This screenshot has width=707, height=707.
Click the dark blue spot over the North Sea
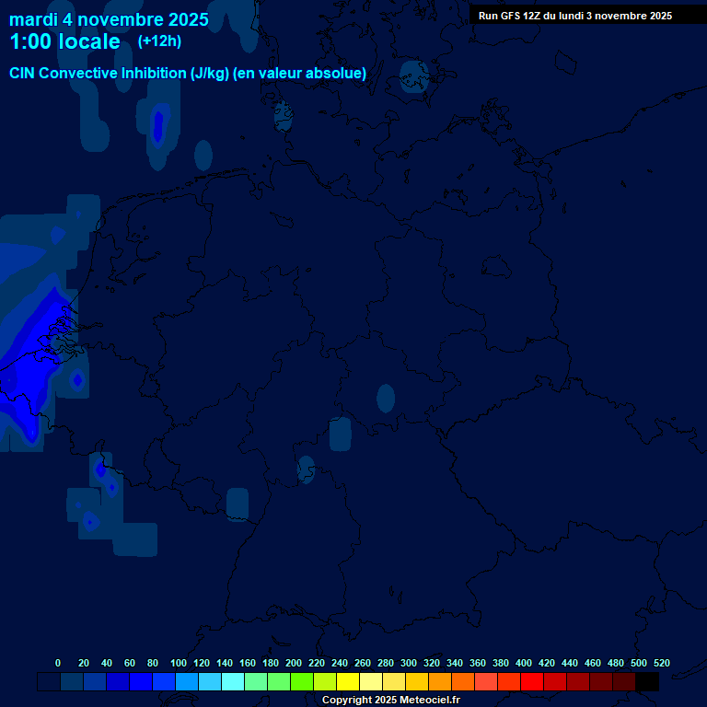click(157, 126)
